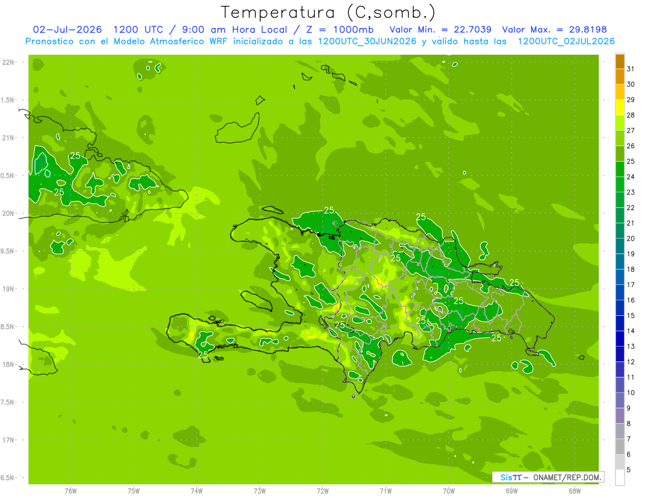
Task: Click the blue color bar segment between 16 and 17
Action: click(620, 292)
